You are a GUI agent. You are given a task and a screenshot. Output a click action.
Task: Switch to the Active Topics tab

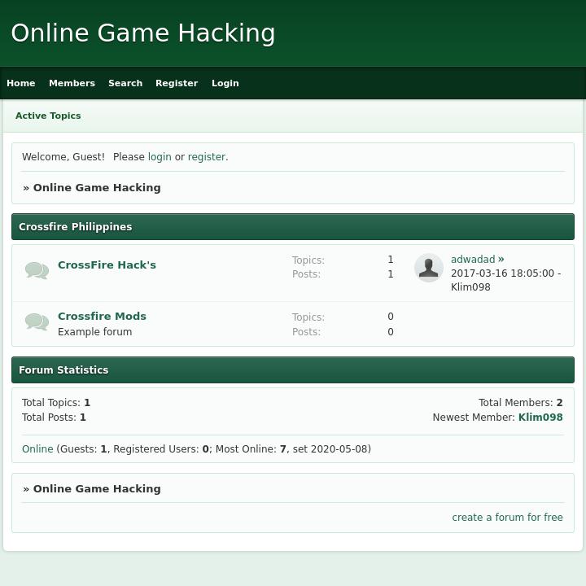tap(48, 116)
